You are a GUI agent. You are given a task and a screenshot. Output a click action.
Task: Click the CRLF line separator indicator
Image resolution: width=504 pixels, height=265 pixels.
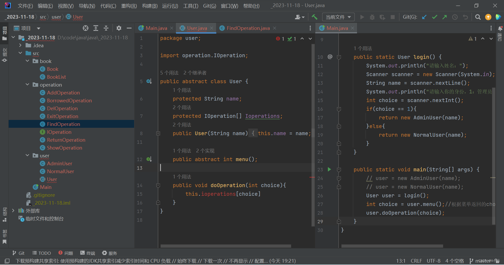click(x=416, y=261)
